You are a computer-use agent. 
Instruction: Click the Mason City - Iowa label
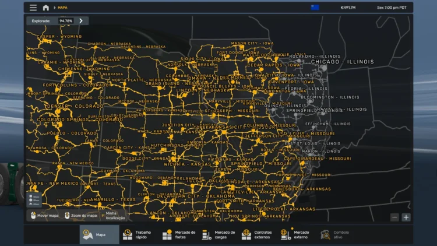tap(252, 44)
